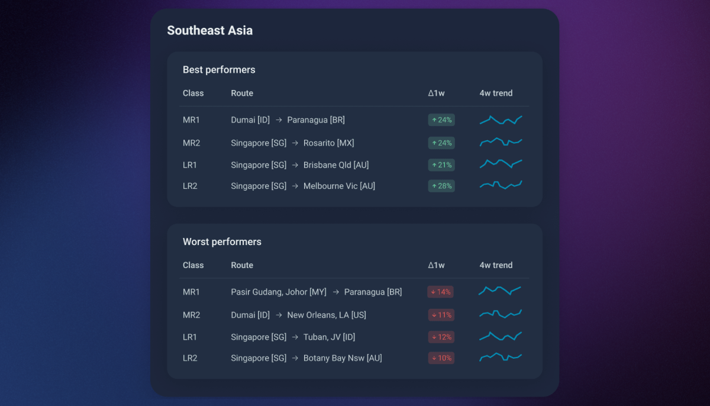The image size is (710, 406).
Task: Click MR2 class in Worst performers
Action: (192, 315)
